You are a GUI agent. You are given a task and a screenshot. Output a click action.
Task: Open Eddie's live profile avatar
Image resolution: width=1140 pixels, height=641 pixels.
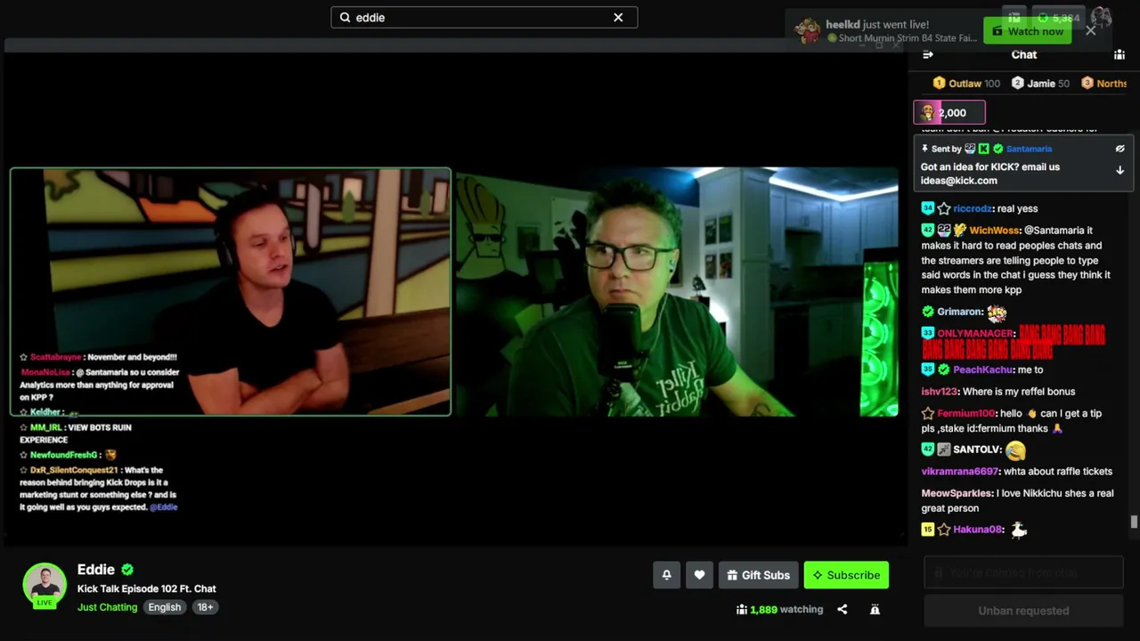tap(45, 585)
